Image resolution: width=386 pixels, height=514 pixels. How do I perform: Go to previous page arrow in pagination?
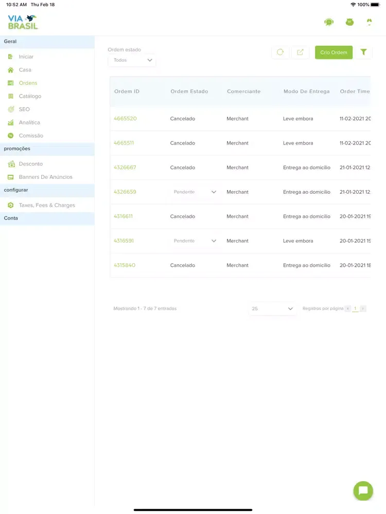click(x=347, y=308)
